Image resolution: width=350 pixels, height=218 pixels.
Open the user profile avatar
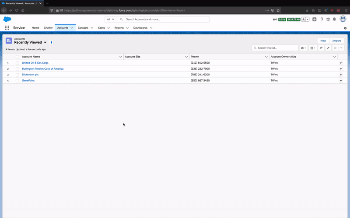(343, 19)
